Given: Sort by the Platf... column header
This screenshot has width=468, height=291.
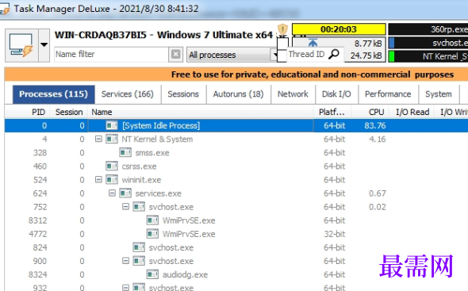Looking at the screenshot, I should pos(332,112).
